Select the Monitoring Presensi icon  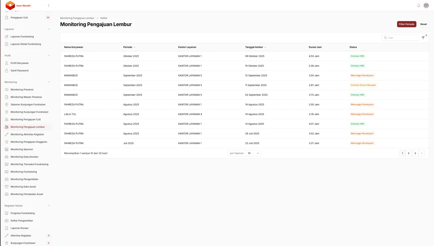click(6, 89)
